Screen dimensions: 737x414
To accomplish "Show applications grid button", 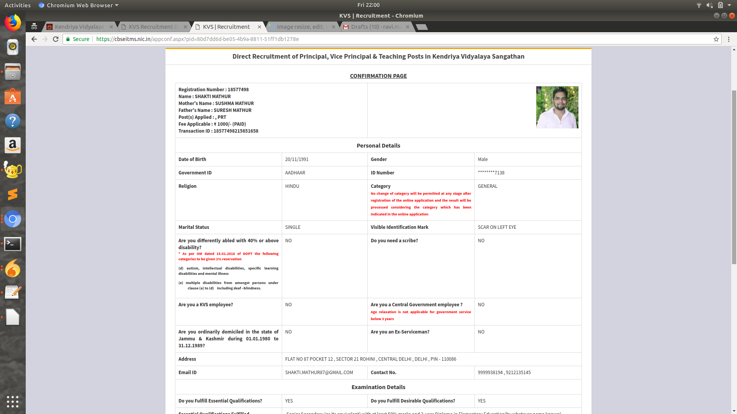I will (x=13, y=401).
